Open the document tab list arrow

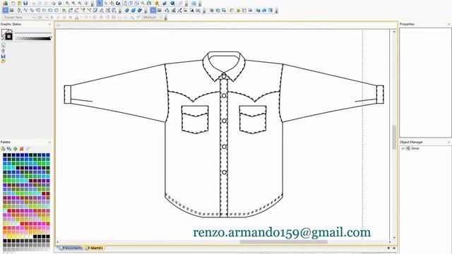point(388,248)
